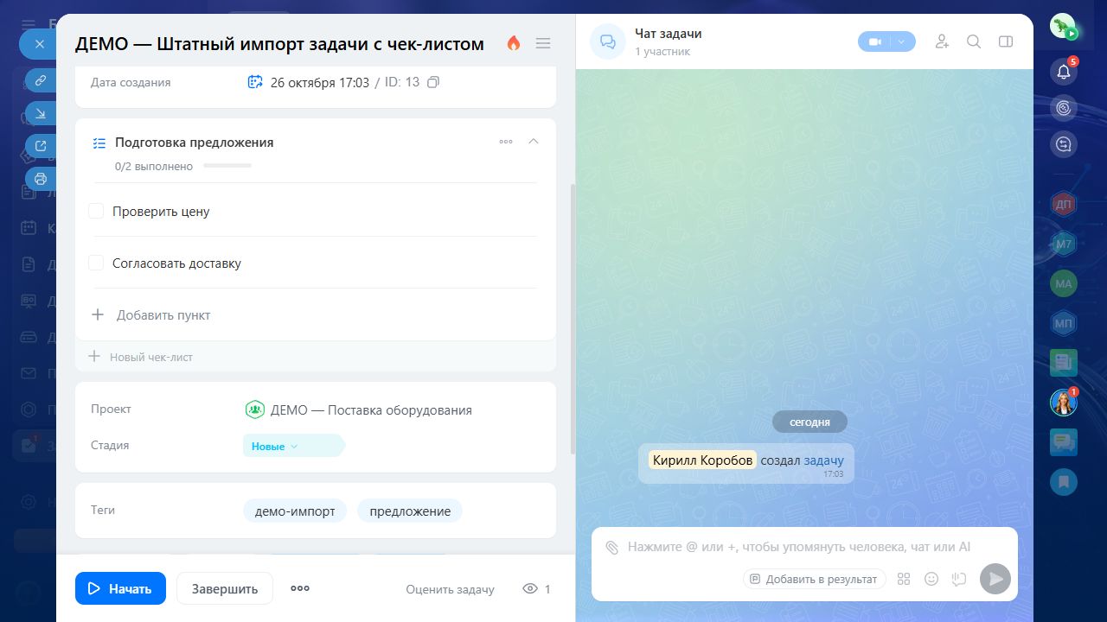Image resolution: width=1107 pixels, height=622 pixels.
Task: Toggle the flame high-priority icon
Action: click(514, 43)
